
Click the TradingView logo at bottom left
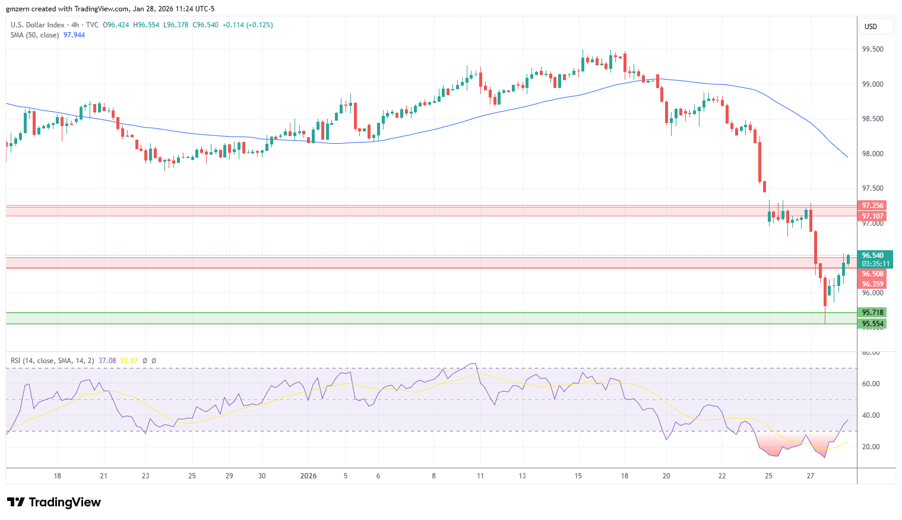coord(53,502)
